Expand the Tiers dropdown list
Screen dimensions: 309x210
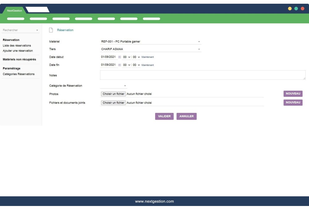pos(199,49)
